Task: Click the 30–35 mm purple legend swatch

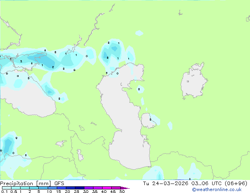Action: coord(89,188)
